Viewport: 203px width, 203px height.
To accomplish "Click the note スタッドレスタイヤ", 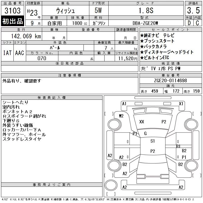I will pyautogui.click(x=22, y=139).
